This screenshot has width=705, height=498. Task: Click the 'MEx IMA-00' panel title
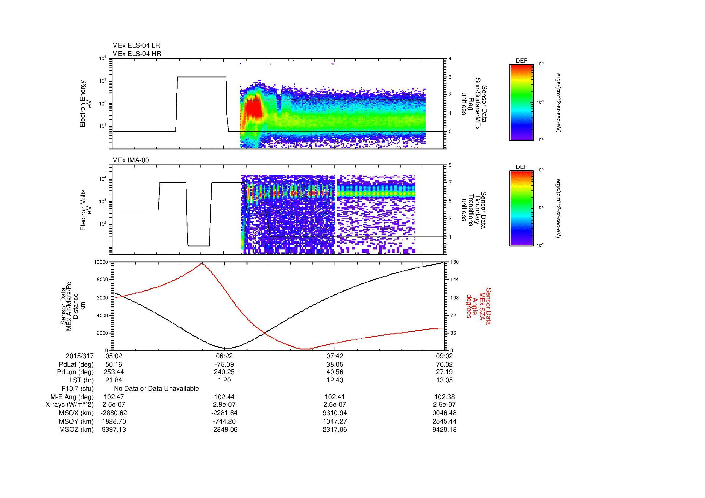pyautogui.click(x=131, y=160)
